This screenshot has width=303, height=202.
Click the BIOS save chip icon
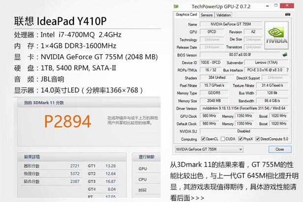[285, 55]
